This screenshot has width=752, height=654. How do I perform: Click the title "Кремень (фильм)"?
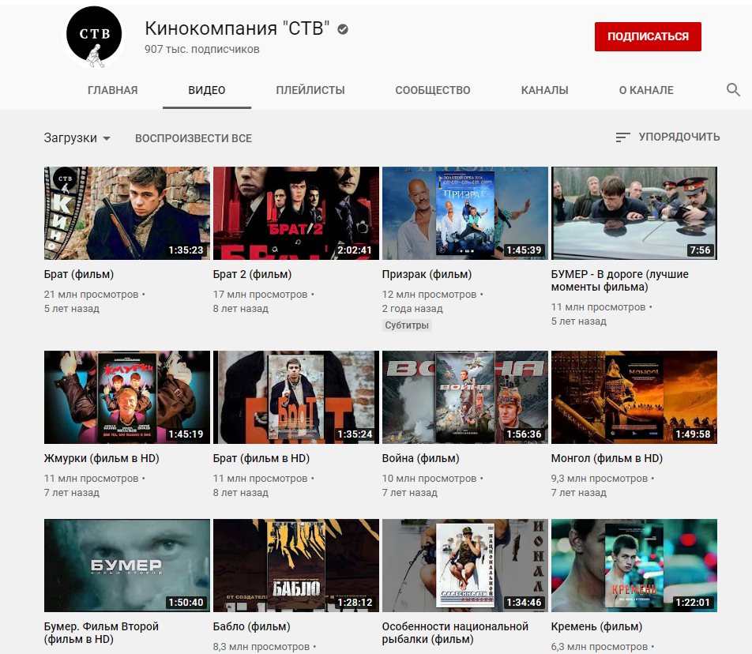[x=596, y=626]
